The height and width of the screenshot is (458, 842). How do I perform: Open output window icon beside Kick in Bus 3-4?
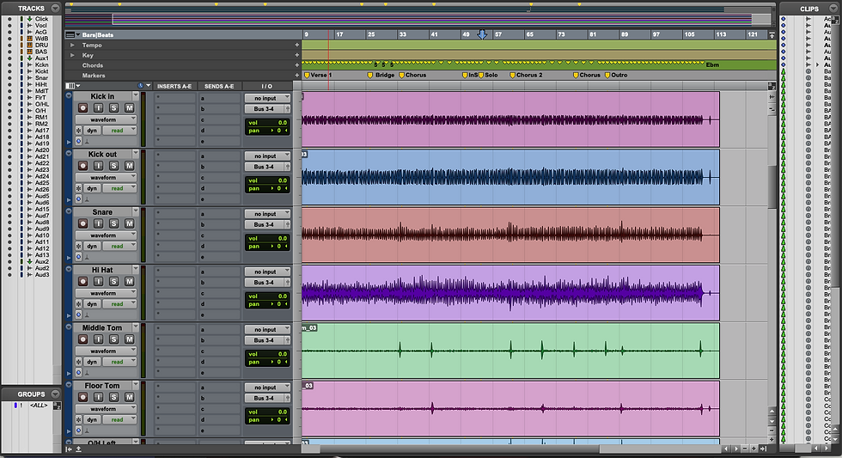tap(287, 109)
